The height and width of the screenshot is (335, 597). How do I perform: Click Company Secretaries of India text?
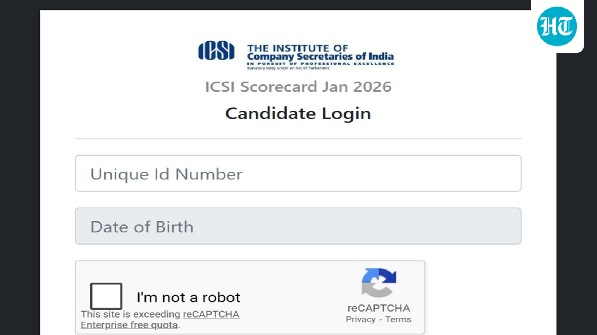pos(320,57)
